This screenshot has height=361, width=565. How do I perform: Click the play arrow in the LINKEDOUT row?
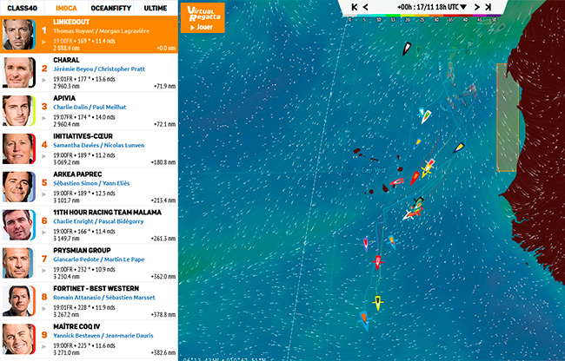point(44,42)
